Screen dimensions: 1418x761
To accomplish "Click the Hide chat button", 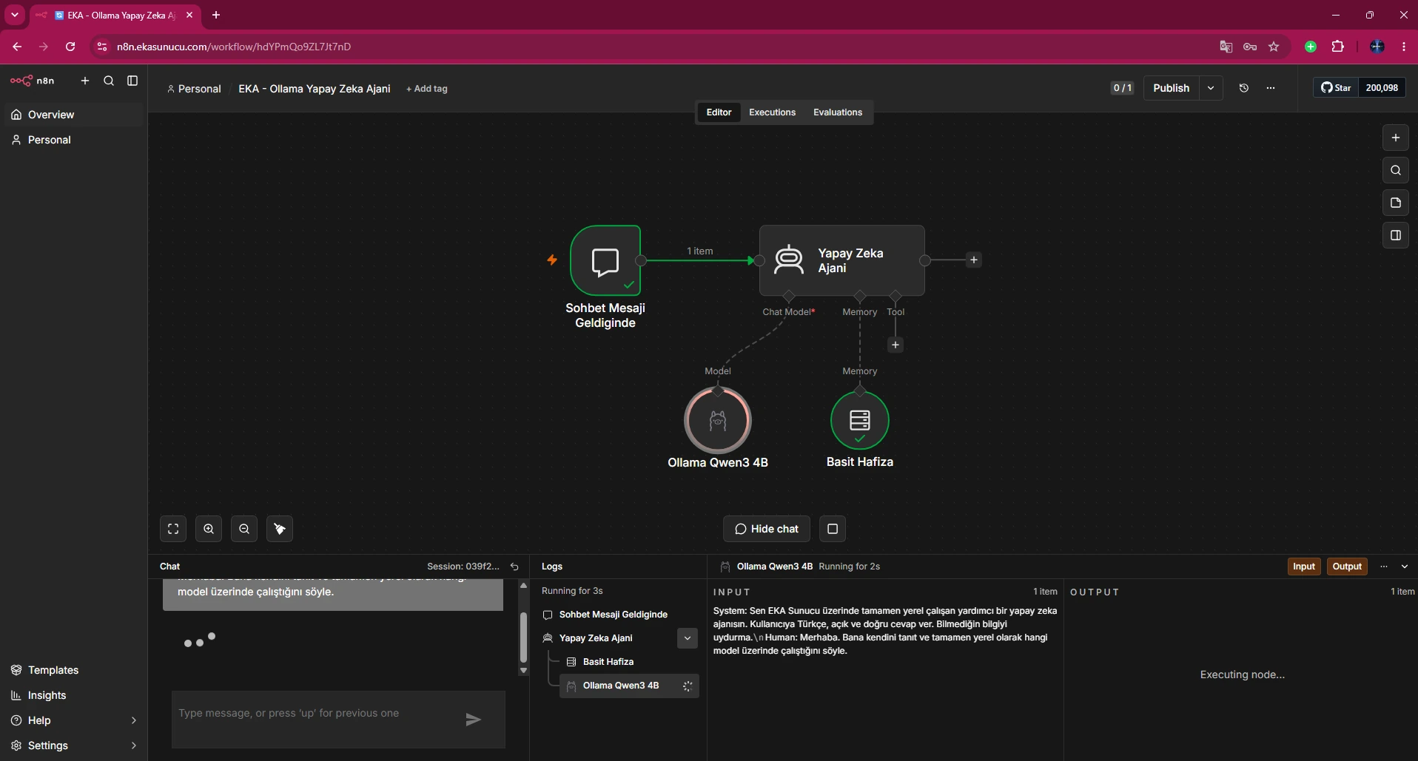I will pyautogui.click(x=767, y=529).
